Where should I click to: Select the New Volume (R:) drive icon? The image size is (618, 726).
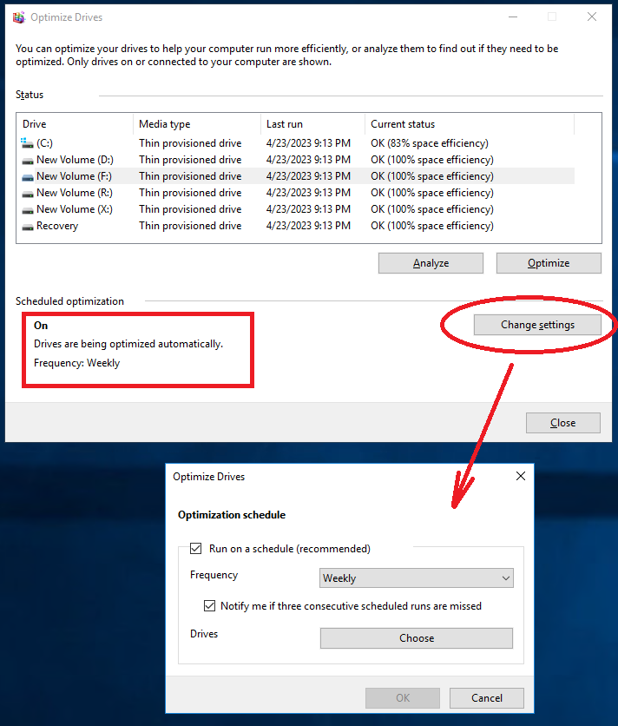click(x=28, y=193)
